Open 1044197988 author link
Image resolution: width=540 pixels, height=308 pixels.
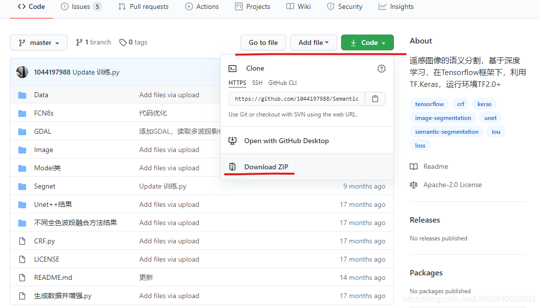[52, 73]
